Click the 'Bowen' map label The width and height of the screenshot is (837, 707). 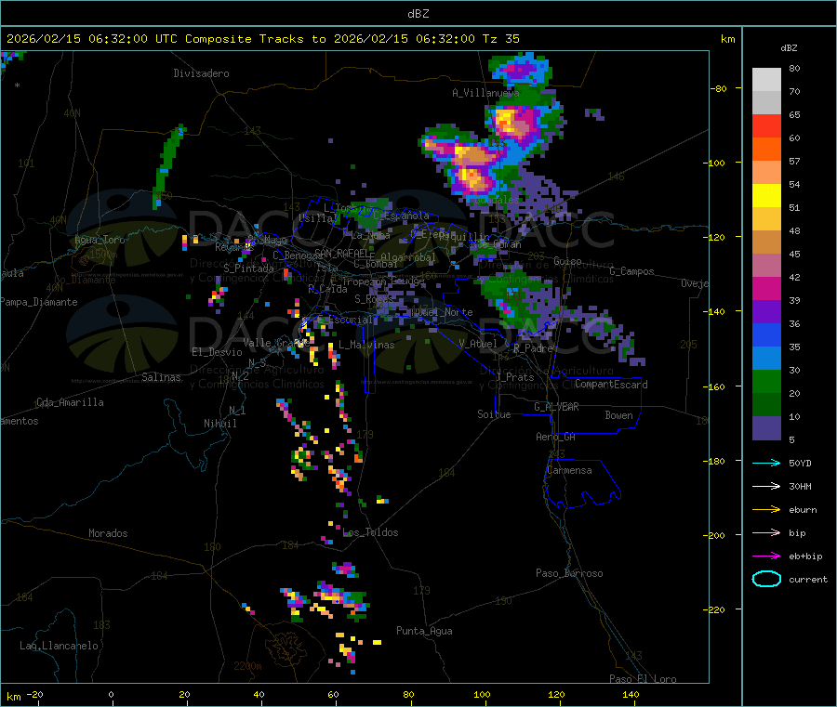click(x=619, y=415)
